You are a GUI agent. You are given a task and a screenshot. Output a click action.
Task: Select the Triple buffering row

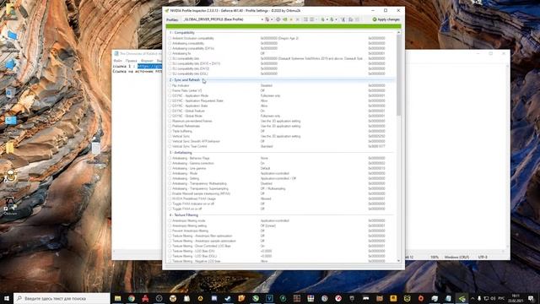click(281, 132)
